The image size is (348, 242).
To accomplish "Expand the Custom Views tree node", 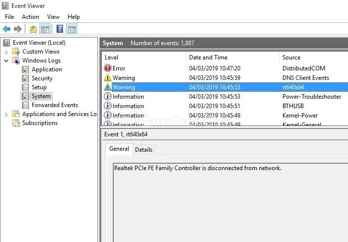I will click(x=6, y=52).
